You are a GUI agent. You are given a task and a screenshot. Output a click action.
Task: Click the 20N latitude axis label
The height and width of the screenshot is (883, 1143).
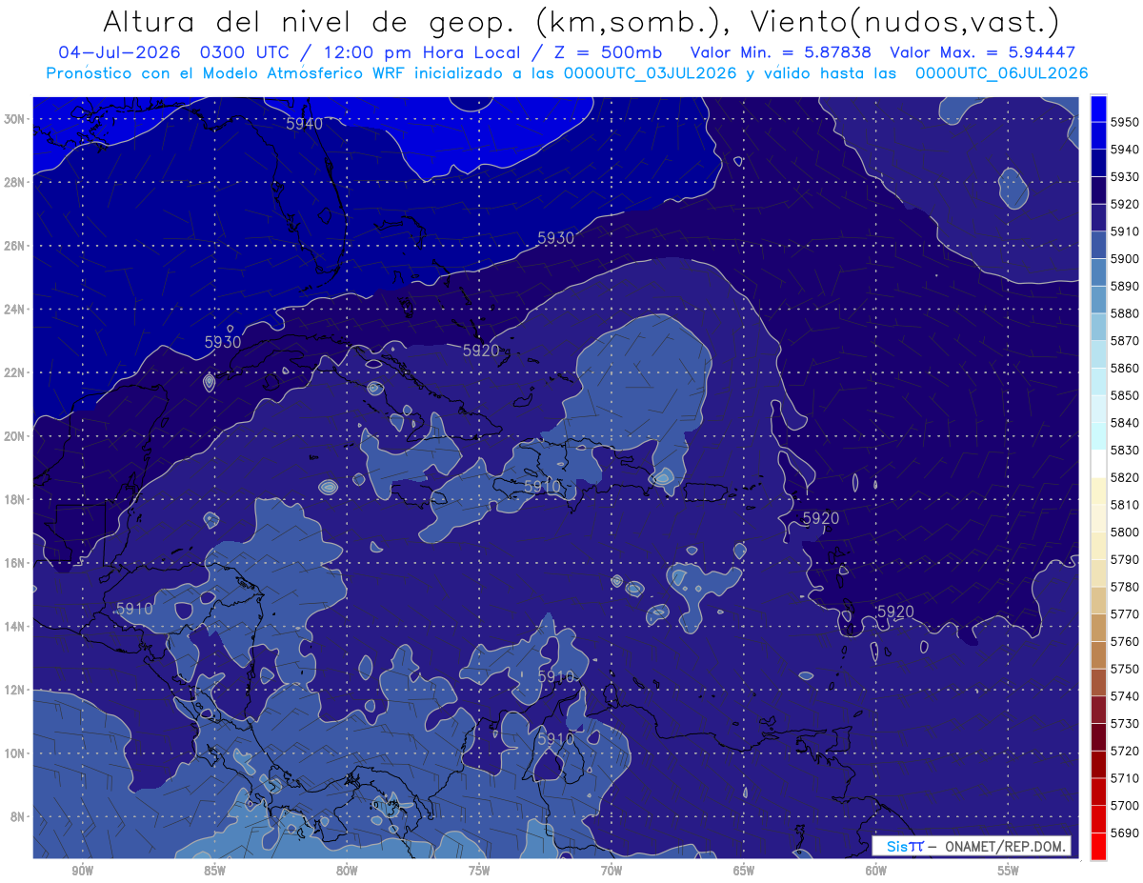(14, 436)
